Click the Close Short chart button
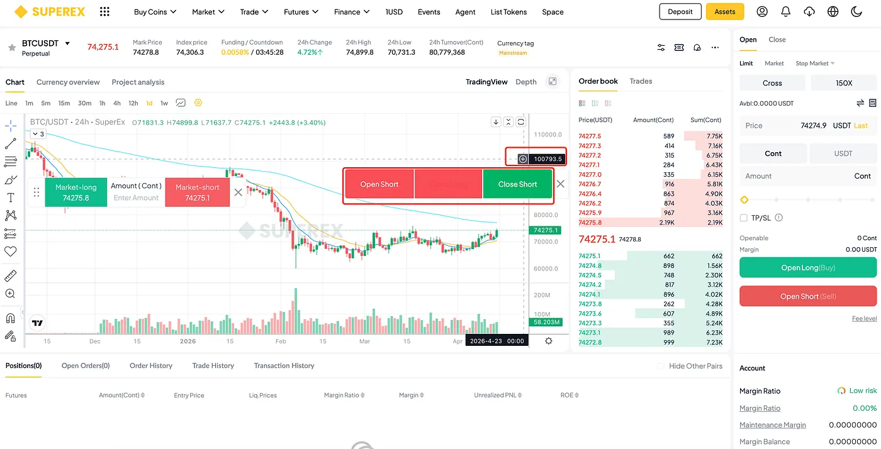The height and width of the screenshot is (449, 881). click(517, 184)
